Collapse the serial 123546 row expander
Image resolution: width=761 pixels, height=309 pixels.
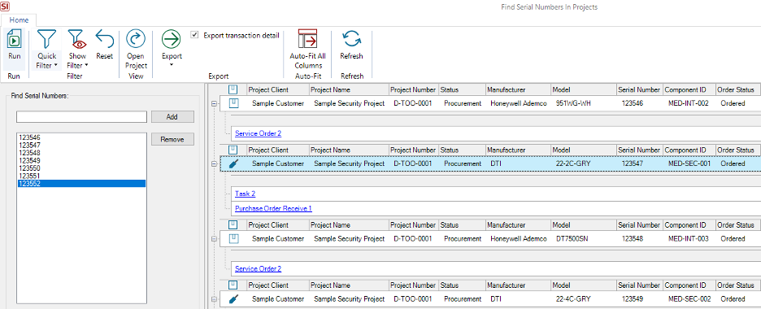[x=214, y=103]
